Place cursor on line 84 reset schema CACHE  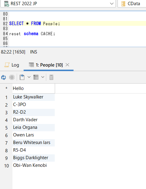(x=32, y=34)
